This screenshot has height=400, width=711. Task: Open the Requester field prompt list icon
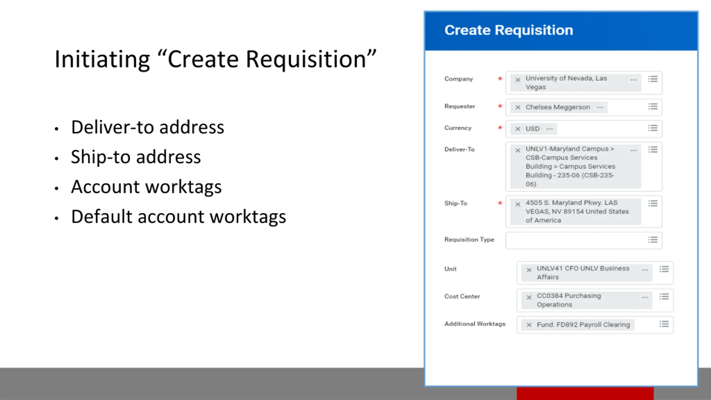click(653, 106)
